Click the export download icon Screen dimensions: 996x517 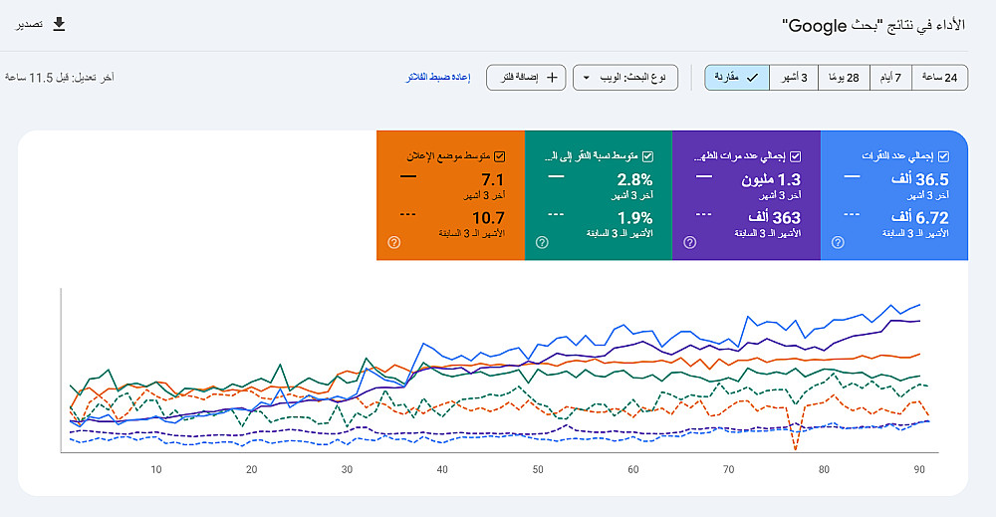click(x=59, y=24)
